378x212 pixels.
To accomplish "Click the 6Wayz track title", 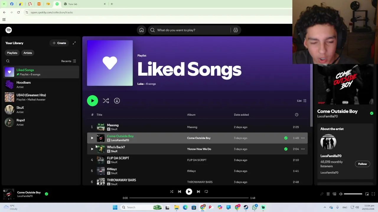I will [x=112, y=169].
